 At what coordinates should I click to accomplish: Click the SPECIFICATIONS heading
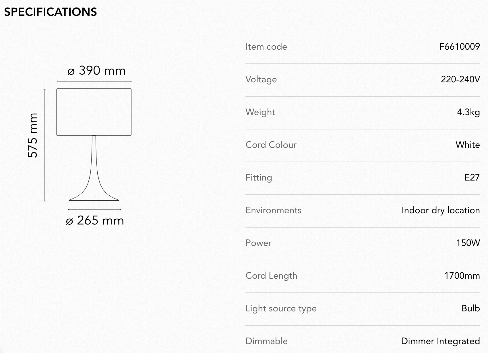coord(51,12)
